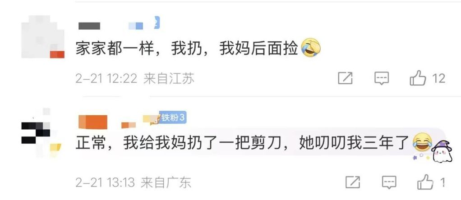Click the 2-21 12:22 timestamp

click(x=106, y=79)
